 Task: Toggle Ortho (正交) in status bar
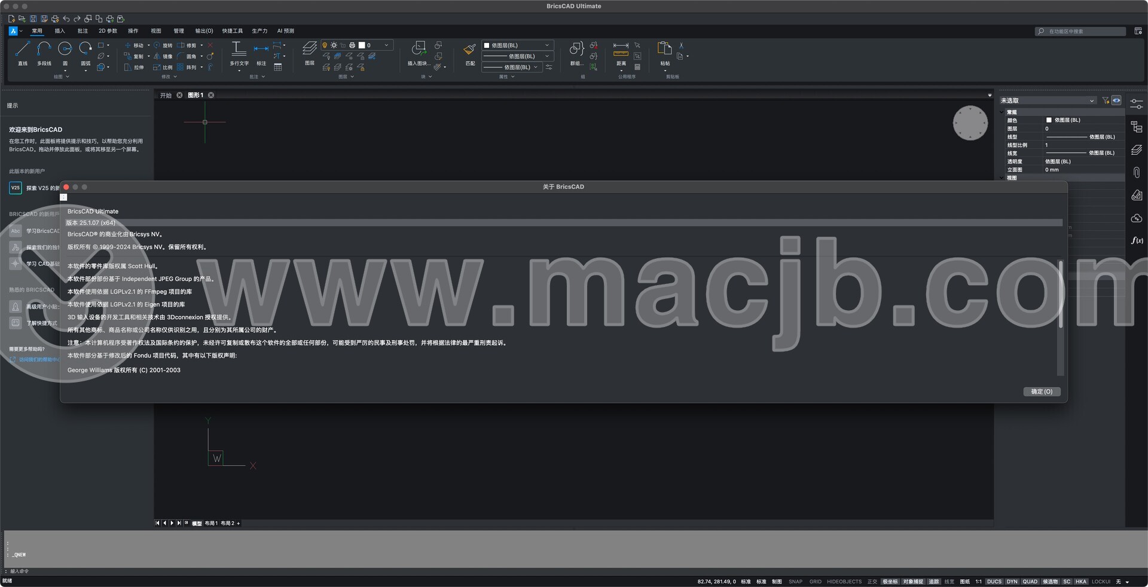point(872,582)
